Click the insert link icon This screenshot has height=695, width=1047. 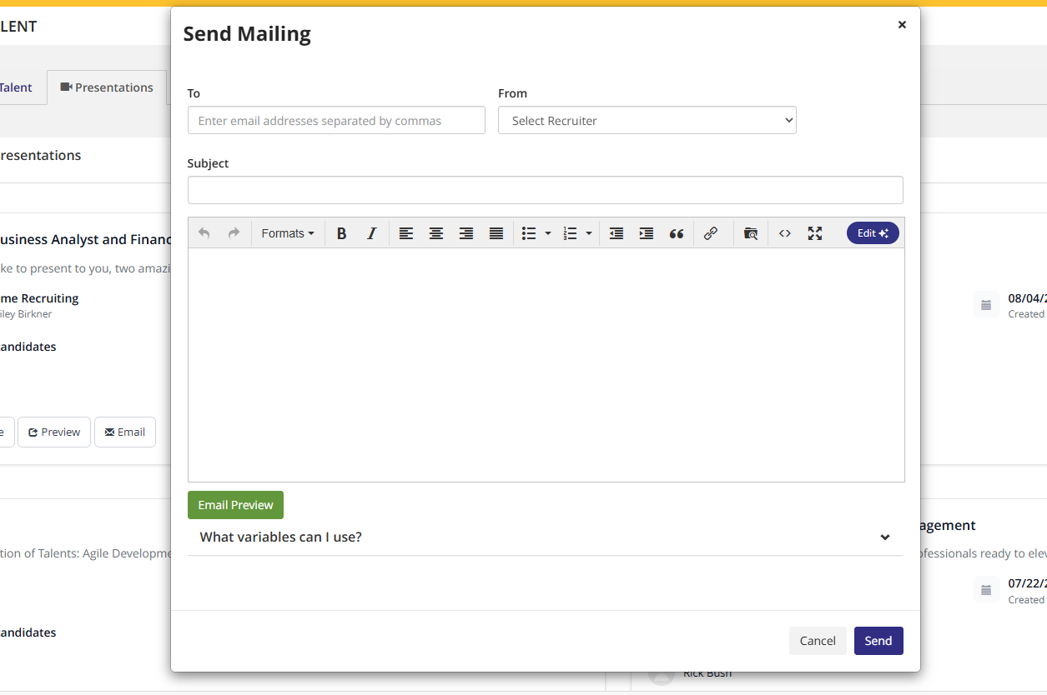710,233
